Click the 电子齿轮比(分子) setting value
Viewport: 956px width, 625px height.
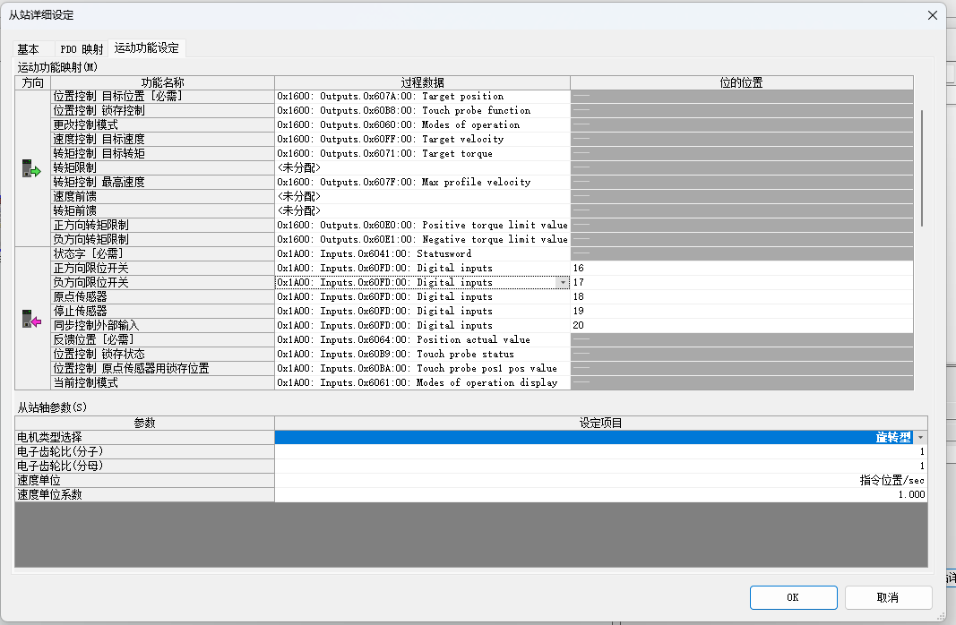coord(600,452)
